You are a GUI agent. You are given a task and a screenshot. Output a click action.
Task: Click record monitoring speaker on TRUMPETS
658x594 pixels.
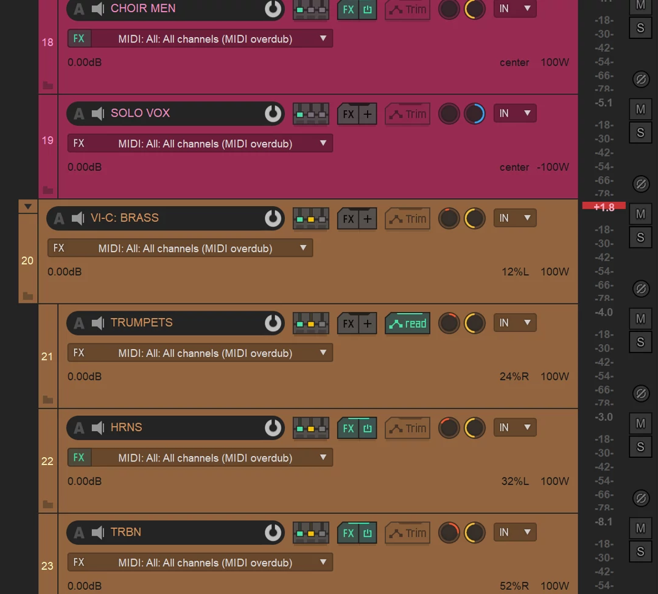coord(98,323)
